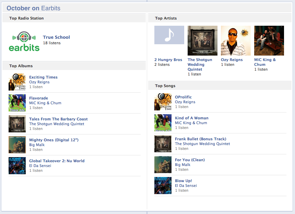Click 2 Hungry Bros artist name
This screenshot has height=214, width=295.
tap(168, 60)
